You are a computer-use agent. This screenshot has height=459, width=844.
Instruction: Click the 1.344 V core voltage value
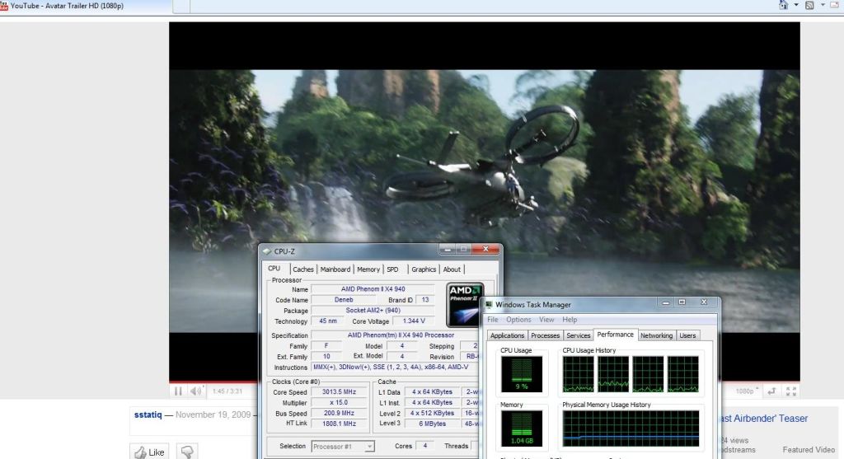tap(414, 321)
